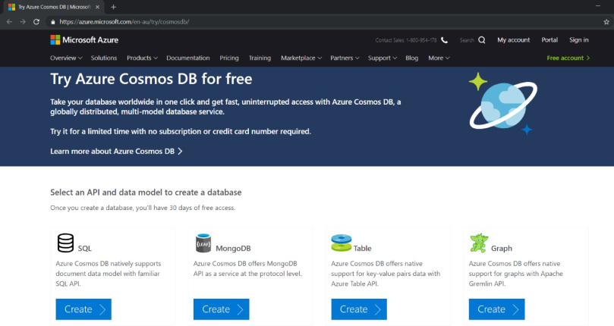Click the green Free account link

coord(568,58)
